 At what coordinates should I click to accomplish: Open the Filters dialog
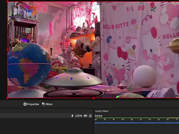click(x=47, y=104)
